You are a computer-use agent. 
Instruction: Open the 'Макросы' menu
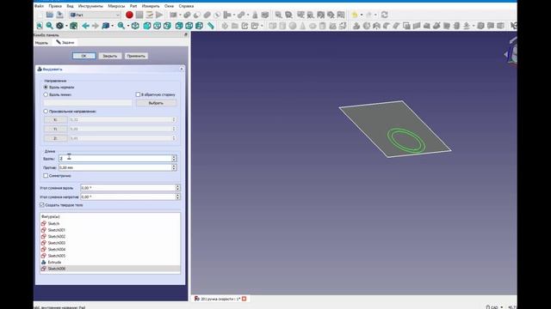pyautogui.click(x=116, y=6)
